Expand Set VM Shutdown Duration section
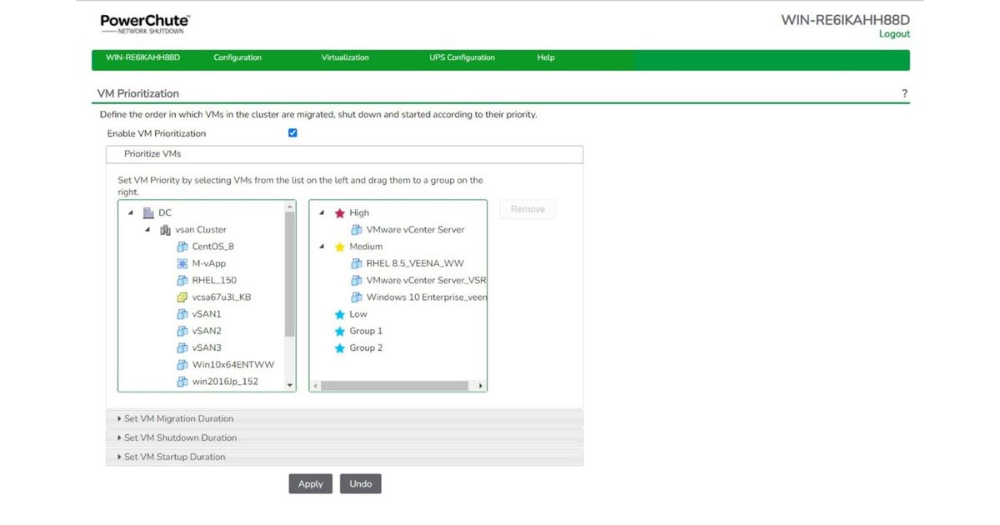The width and height of the screenshot is (1000, 525). click(x=180, y=437)
